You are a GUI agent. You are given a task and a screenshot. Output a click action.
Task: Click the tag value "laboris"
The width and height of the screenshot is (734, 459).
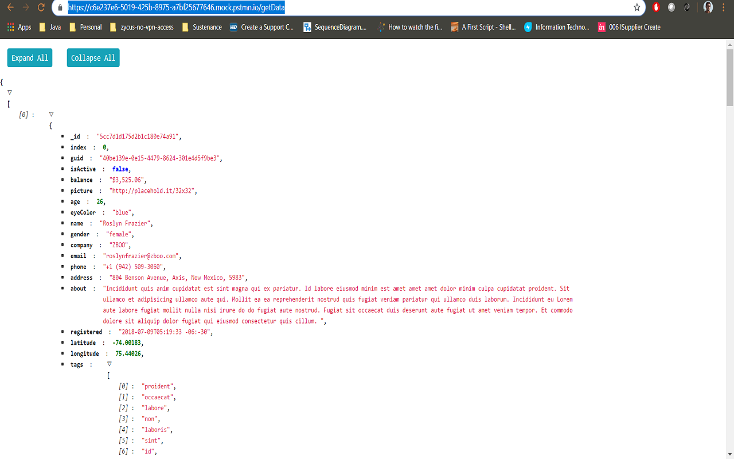click(x=157, y=430)
